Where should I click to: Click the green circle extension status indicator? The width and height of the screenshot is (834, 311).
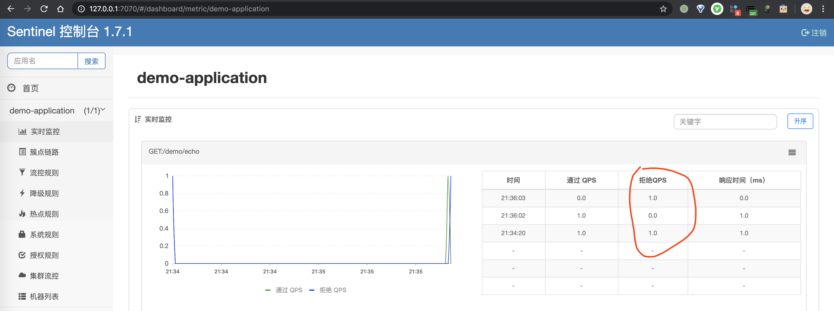coord(684,9)
